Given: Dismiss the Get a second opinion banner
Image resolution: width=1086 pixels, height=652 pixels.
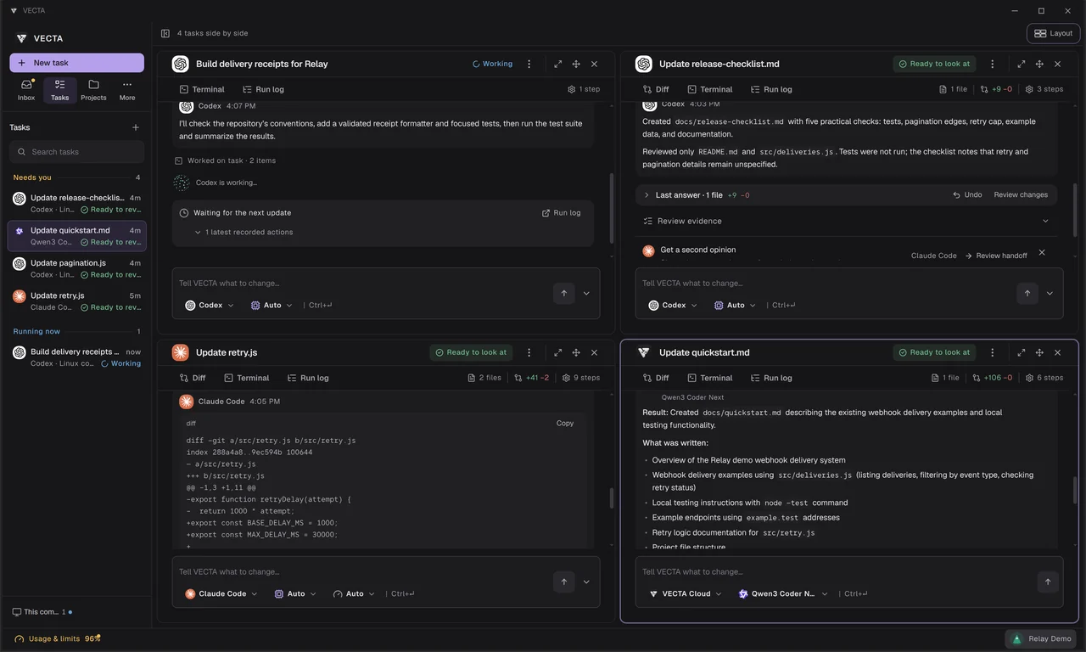Looking at the screenshot, I should (x=1042, y=252).
